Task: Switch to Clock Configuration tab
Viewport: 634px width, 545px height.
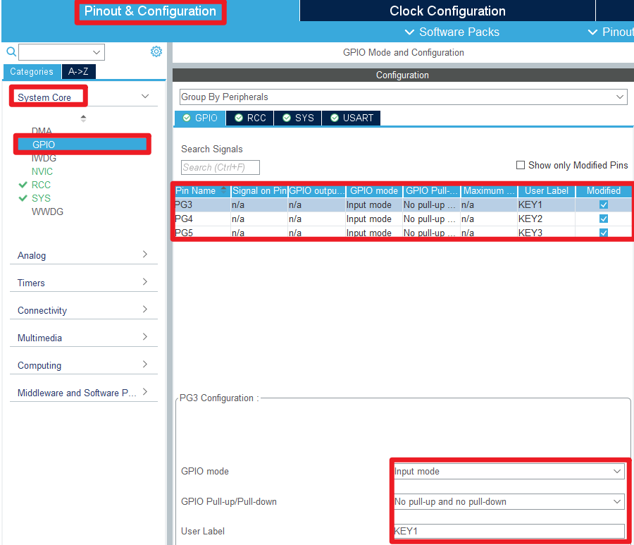Action: (447, 11)
